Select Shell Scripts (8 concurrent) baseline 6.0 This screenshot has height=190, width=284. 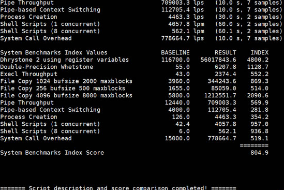click(x=184, y=131)
